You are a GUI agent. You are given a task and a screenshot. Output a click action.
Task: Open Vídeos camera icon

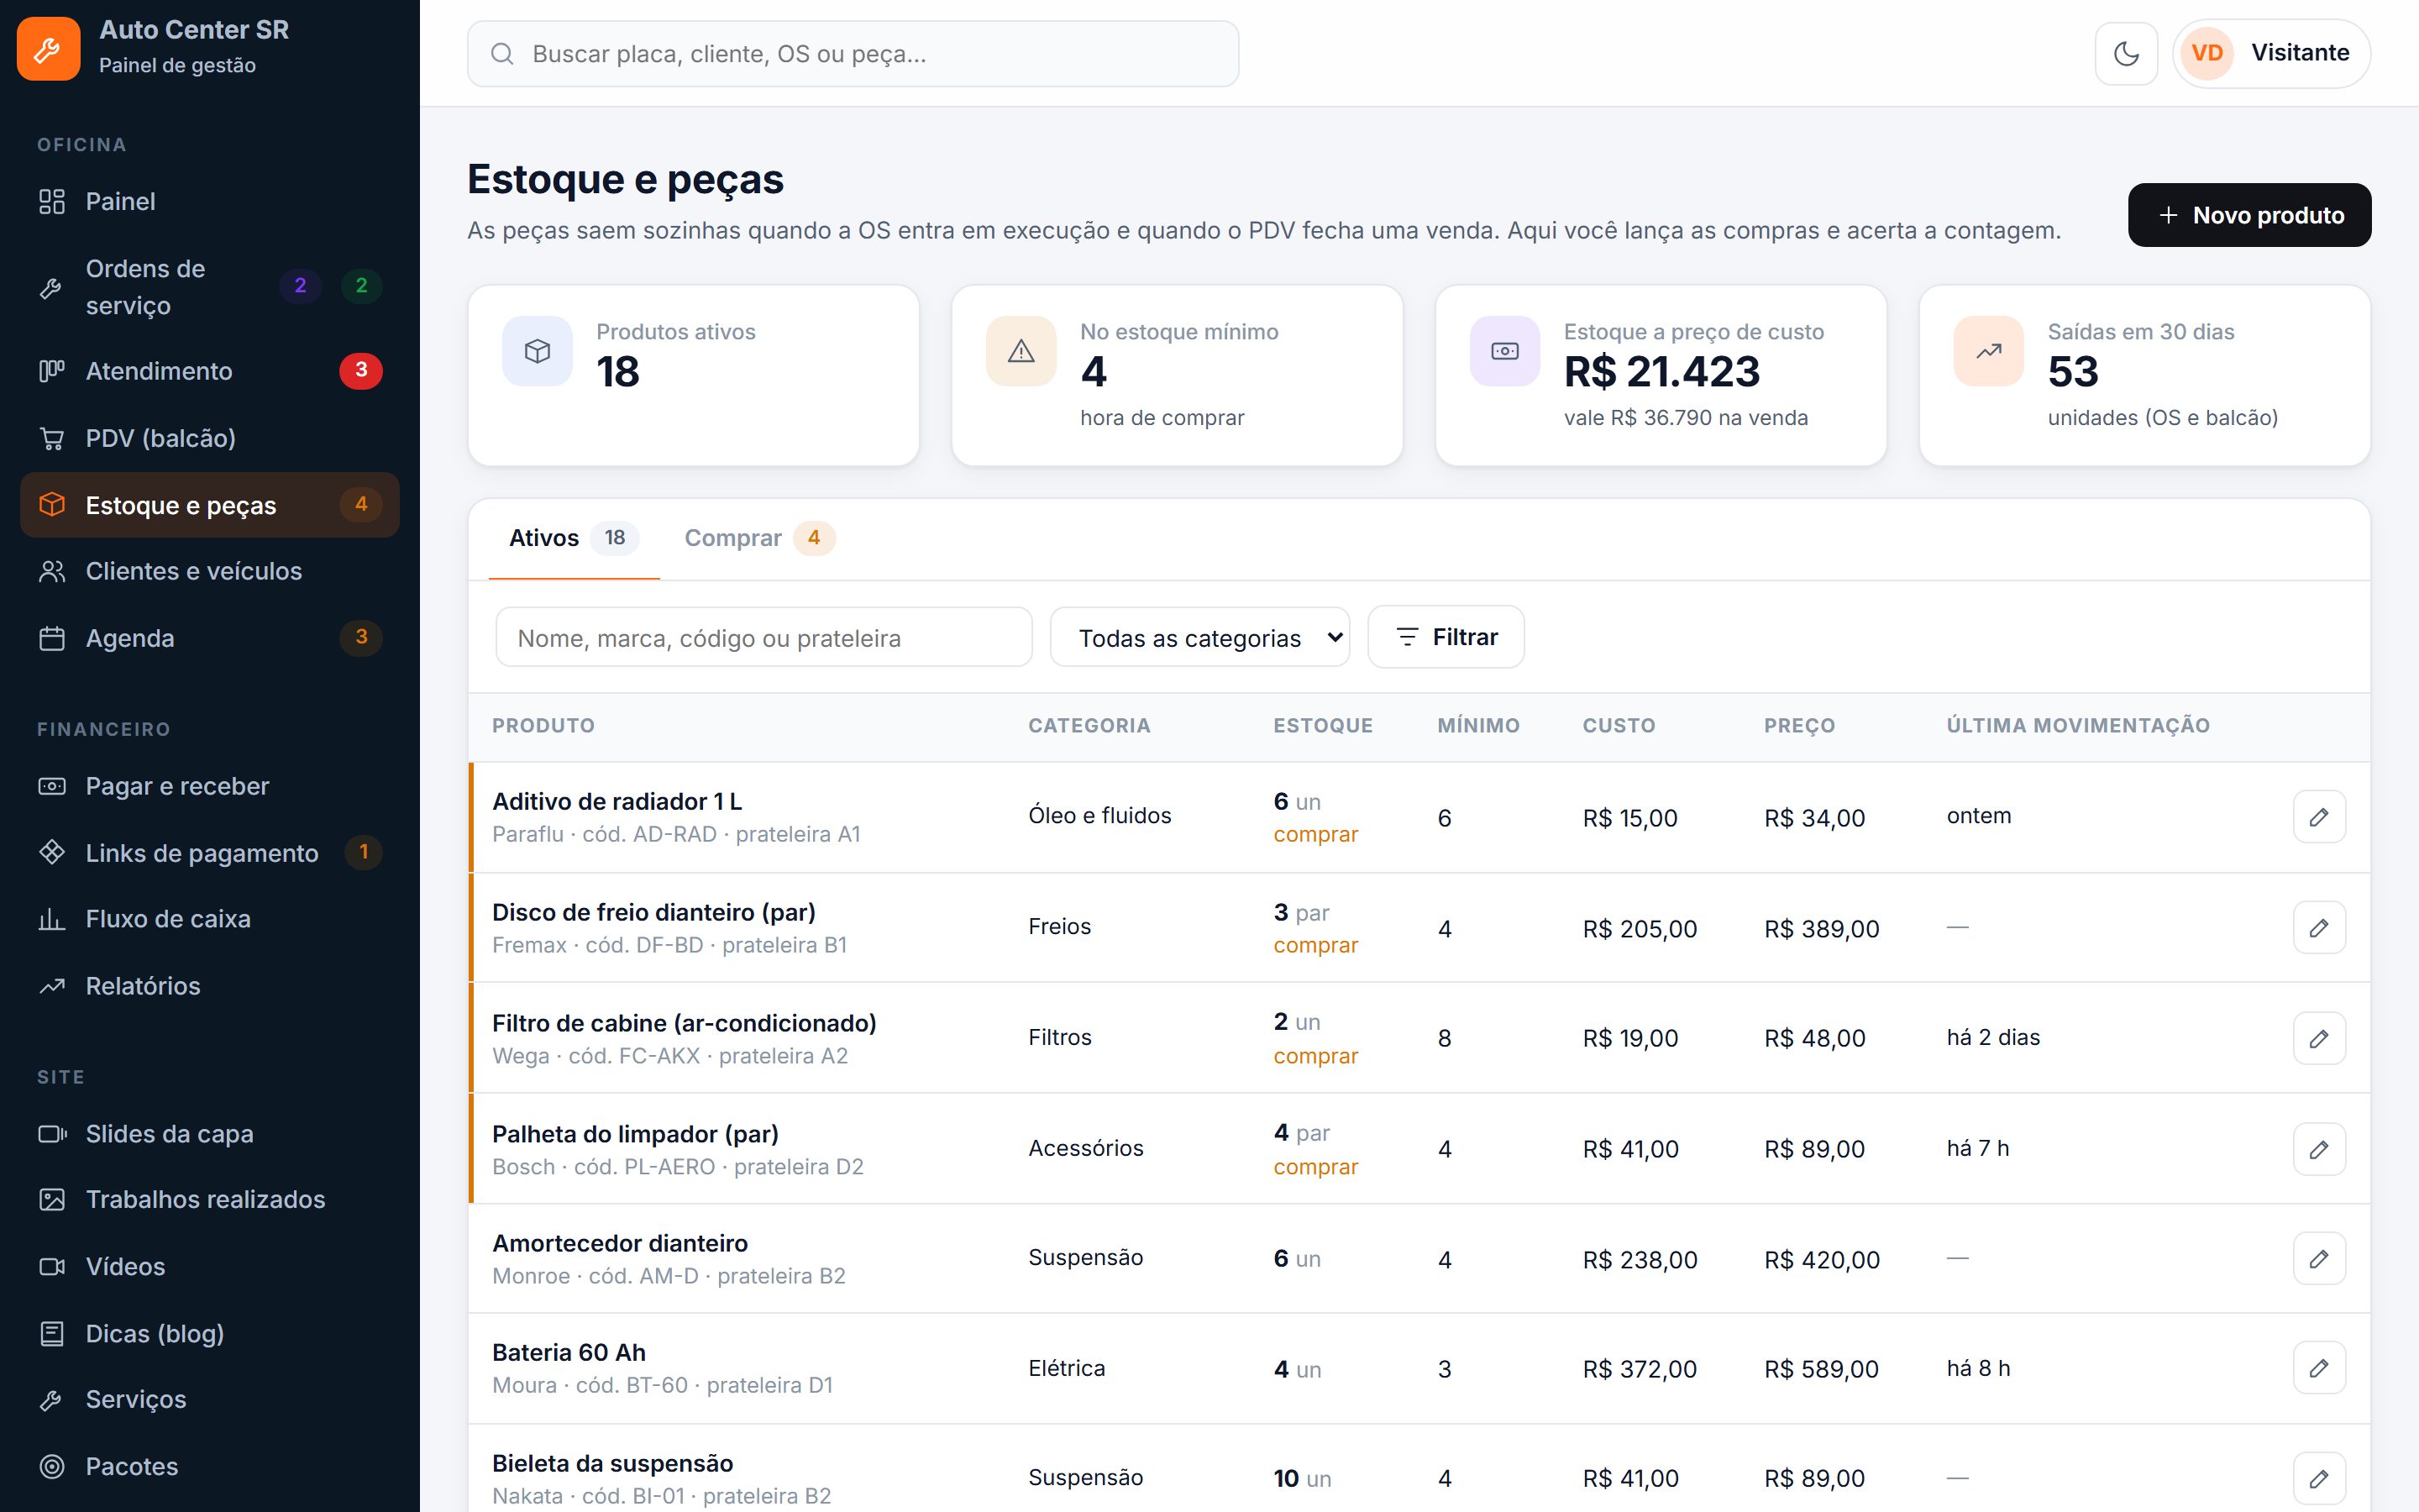(52, 1267)
